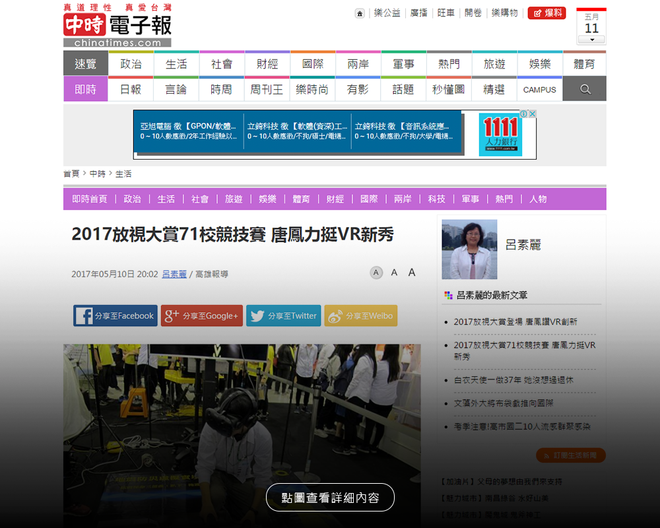Open the 娛樂 navigation tab
This screenshot has height=528, width=660.
point(540,64)
